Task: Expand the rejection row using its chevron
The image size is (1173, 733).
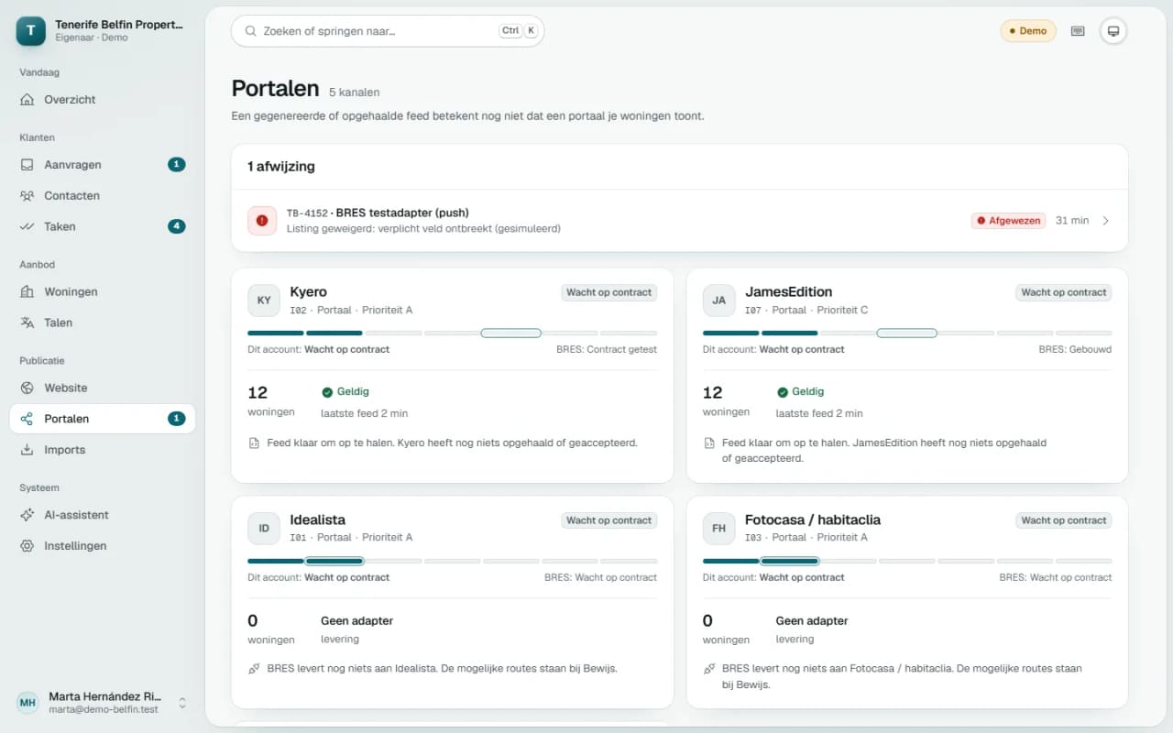Action: pos(1106,221)
